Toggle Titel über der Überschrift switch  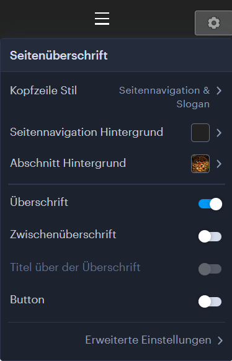(210, 269)
